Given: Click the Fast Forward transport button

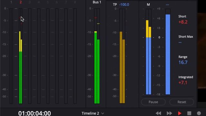Looking at the screenshot, I should [x=169, y=113].
